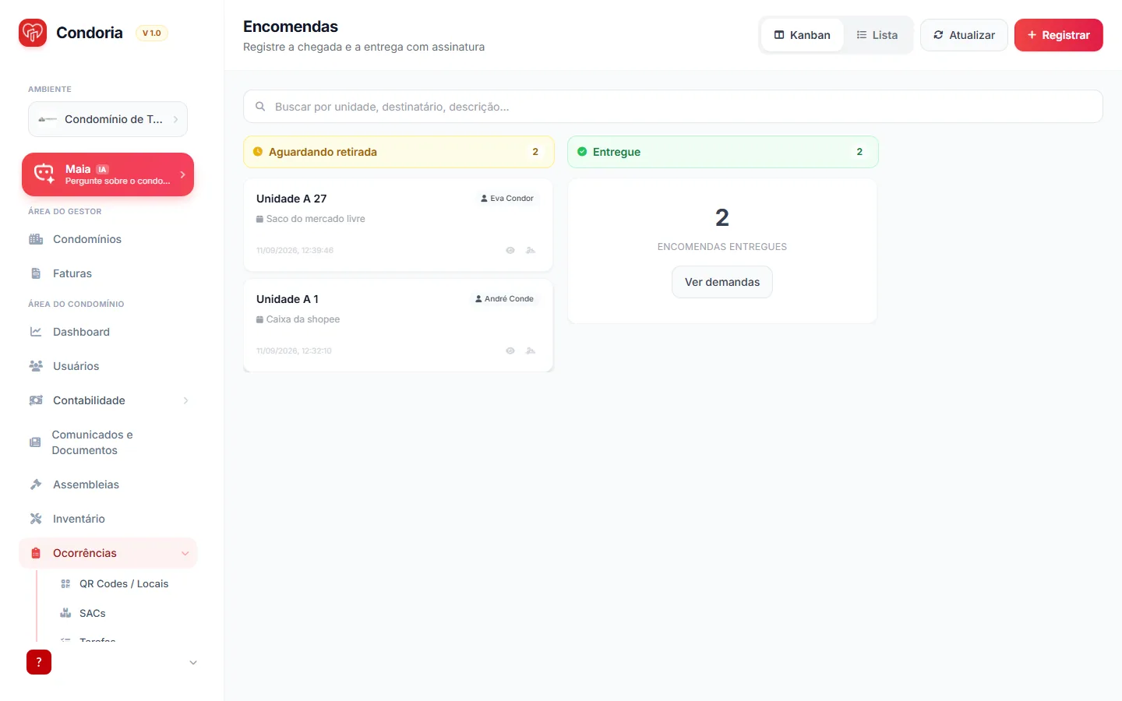This screenshot has width=1122, height=701.
Task: Click the Registrar button
Action: pos(1059,35)
